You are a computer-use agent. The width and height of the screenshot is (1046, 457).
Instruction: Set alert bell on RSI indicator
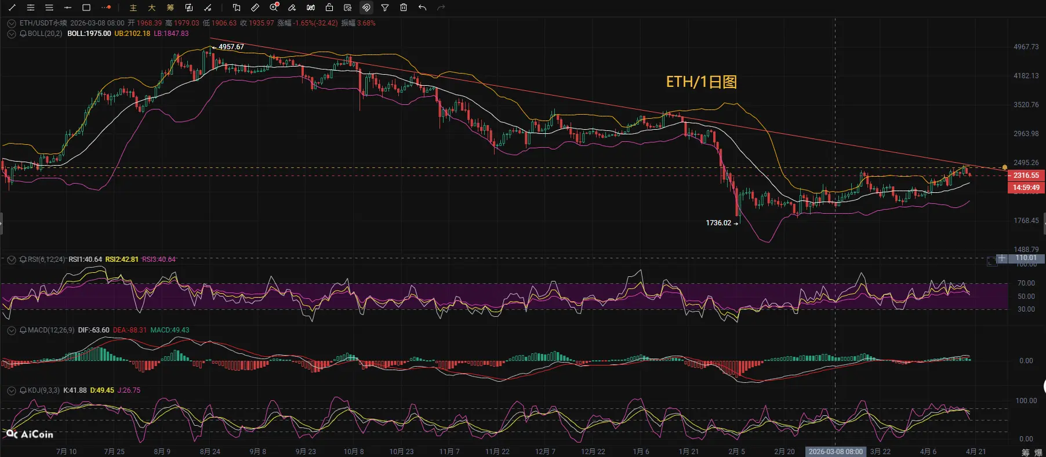[x=23, y=260]
